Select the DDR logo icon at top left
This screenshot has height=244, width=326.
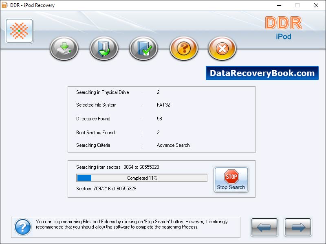(x=19, y=30)
